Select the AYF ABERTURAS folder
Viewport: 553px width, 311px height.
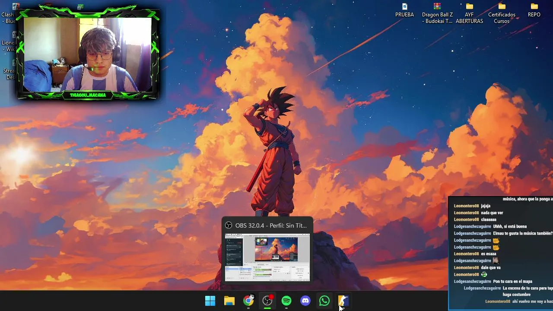pyautogui.click(x=469, y=13)
